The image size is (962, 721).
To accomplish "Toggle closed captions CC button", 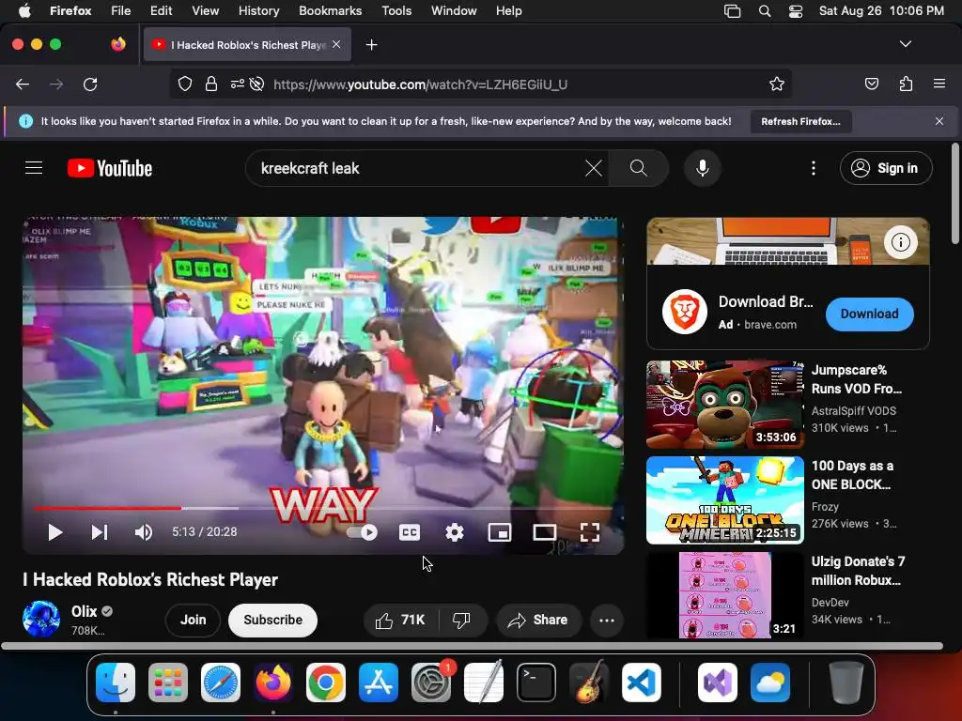I will [410, 532].
